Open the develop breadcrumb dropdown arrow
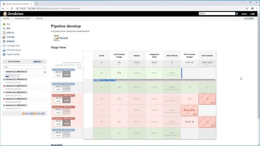This screenshot has height=146, width=260. coord(46,18)
